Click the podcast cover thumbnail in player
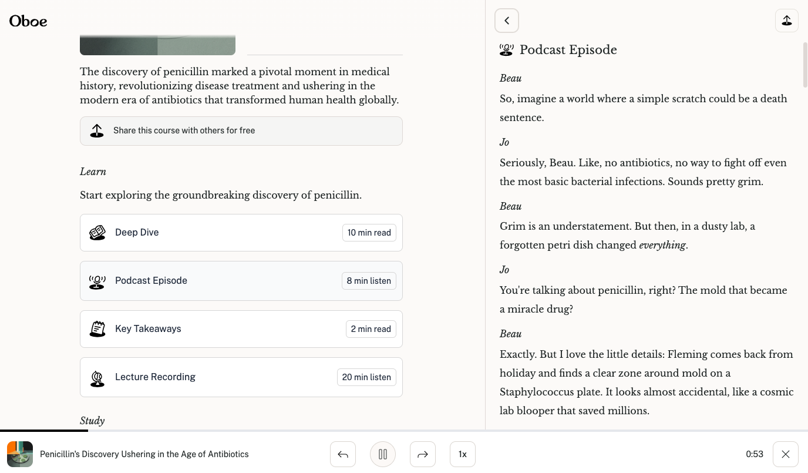The image size is (808, 473). pos(20,454)
